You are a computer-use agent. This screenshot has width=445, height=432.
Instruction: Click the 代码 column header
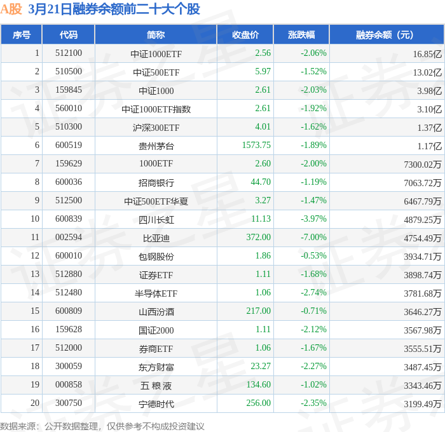click(69, 34)
